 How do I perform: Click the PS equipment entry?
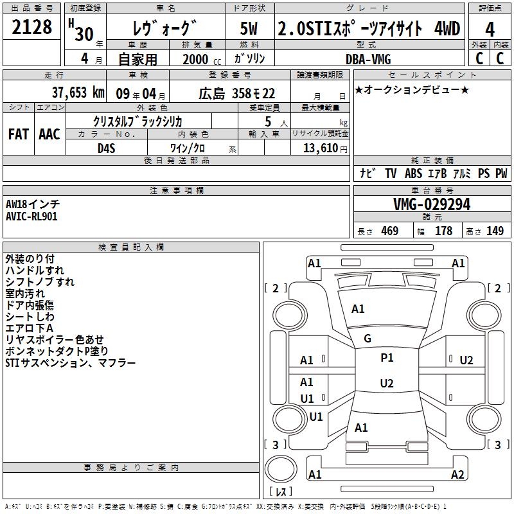484,173
